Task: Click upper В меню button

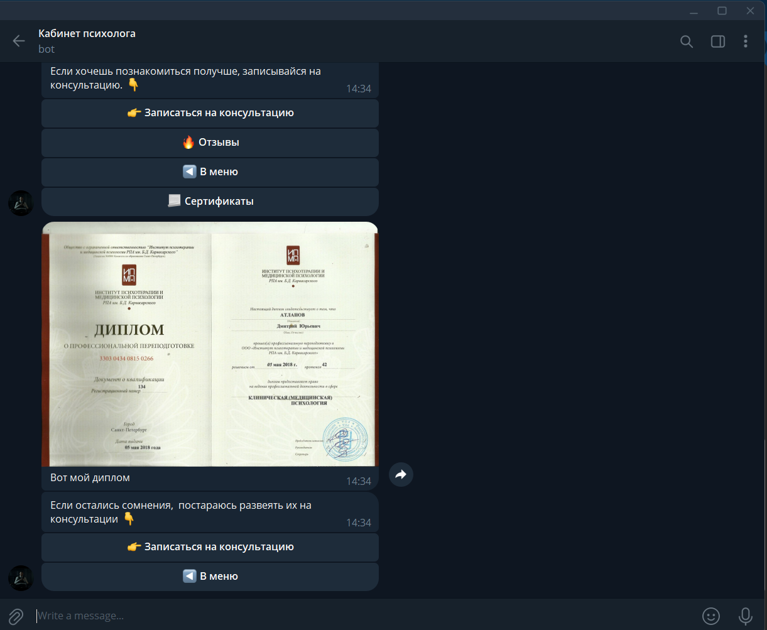Action: (210, 172)
